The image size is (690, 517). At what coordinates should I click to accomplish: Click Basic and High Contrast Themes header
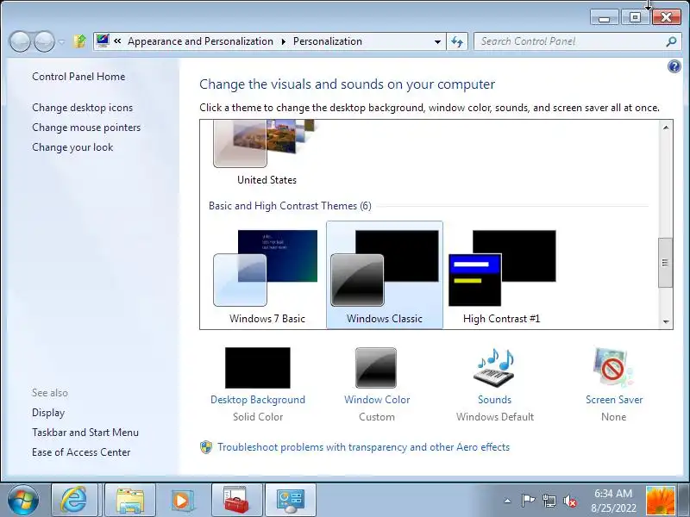(x=290, y=206)
